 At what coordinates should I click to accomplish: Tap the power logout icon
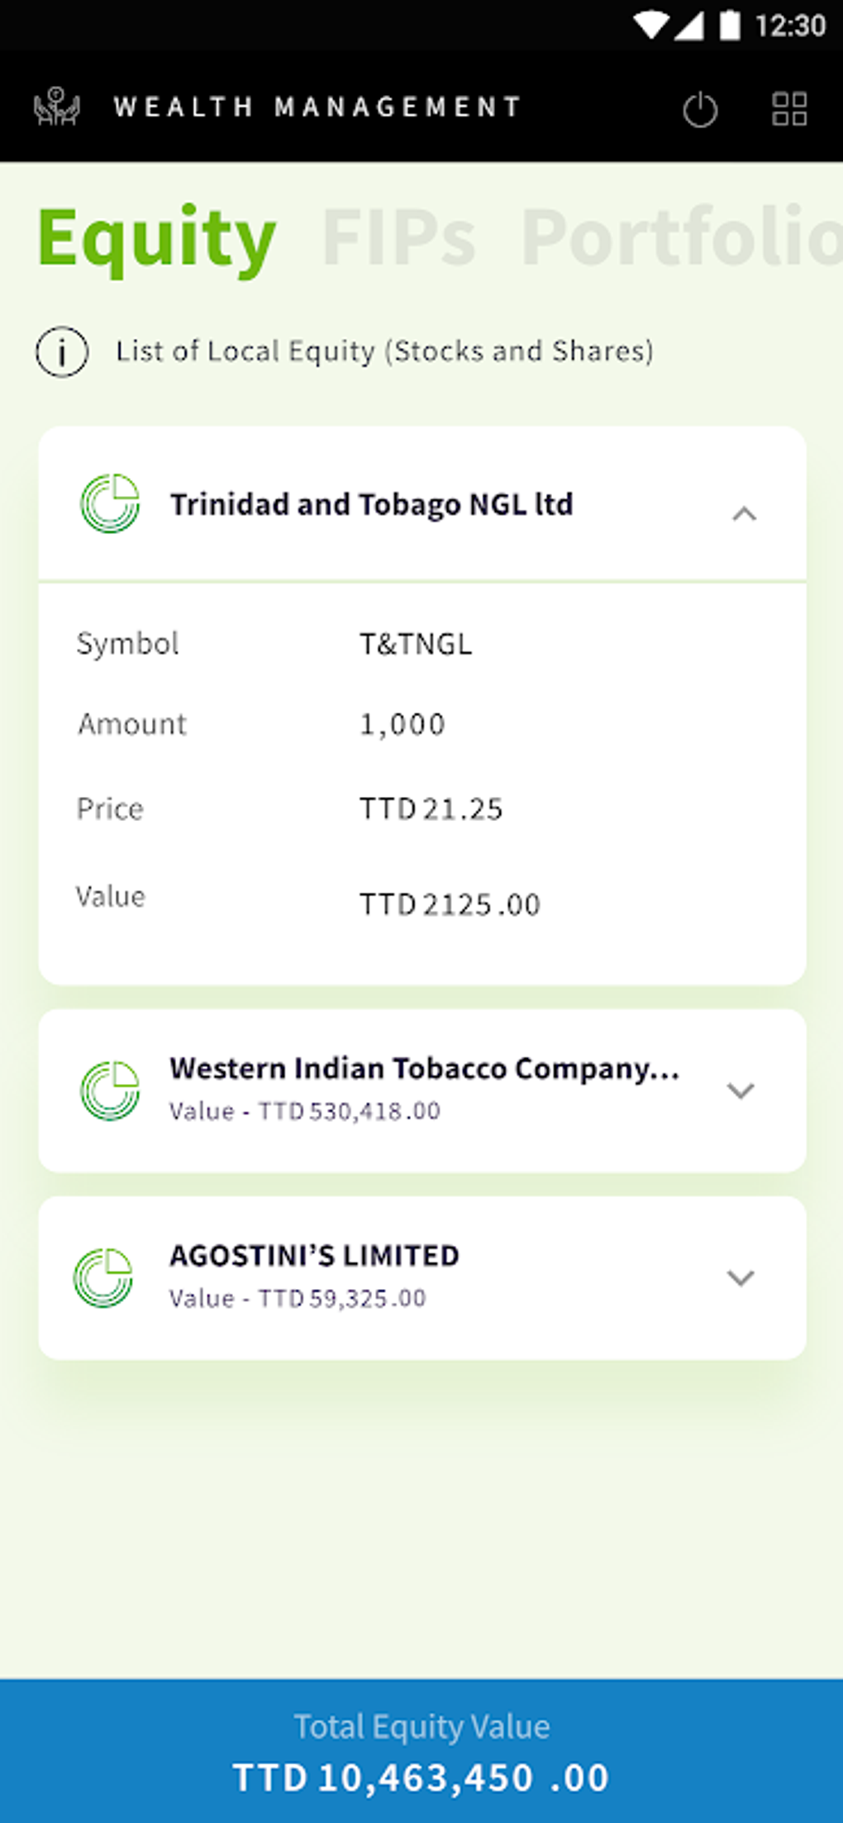tap(700, 109)
